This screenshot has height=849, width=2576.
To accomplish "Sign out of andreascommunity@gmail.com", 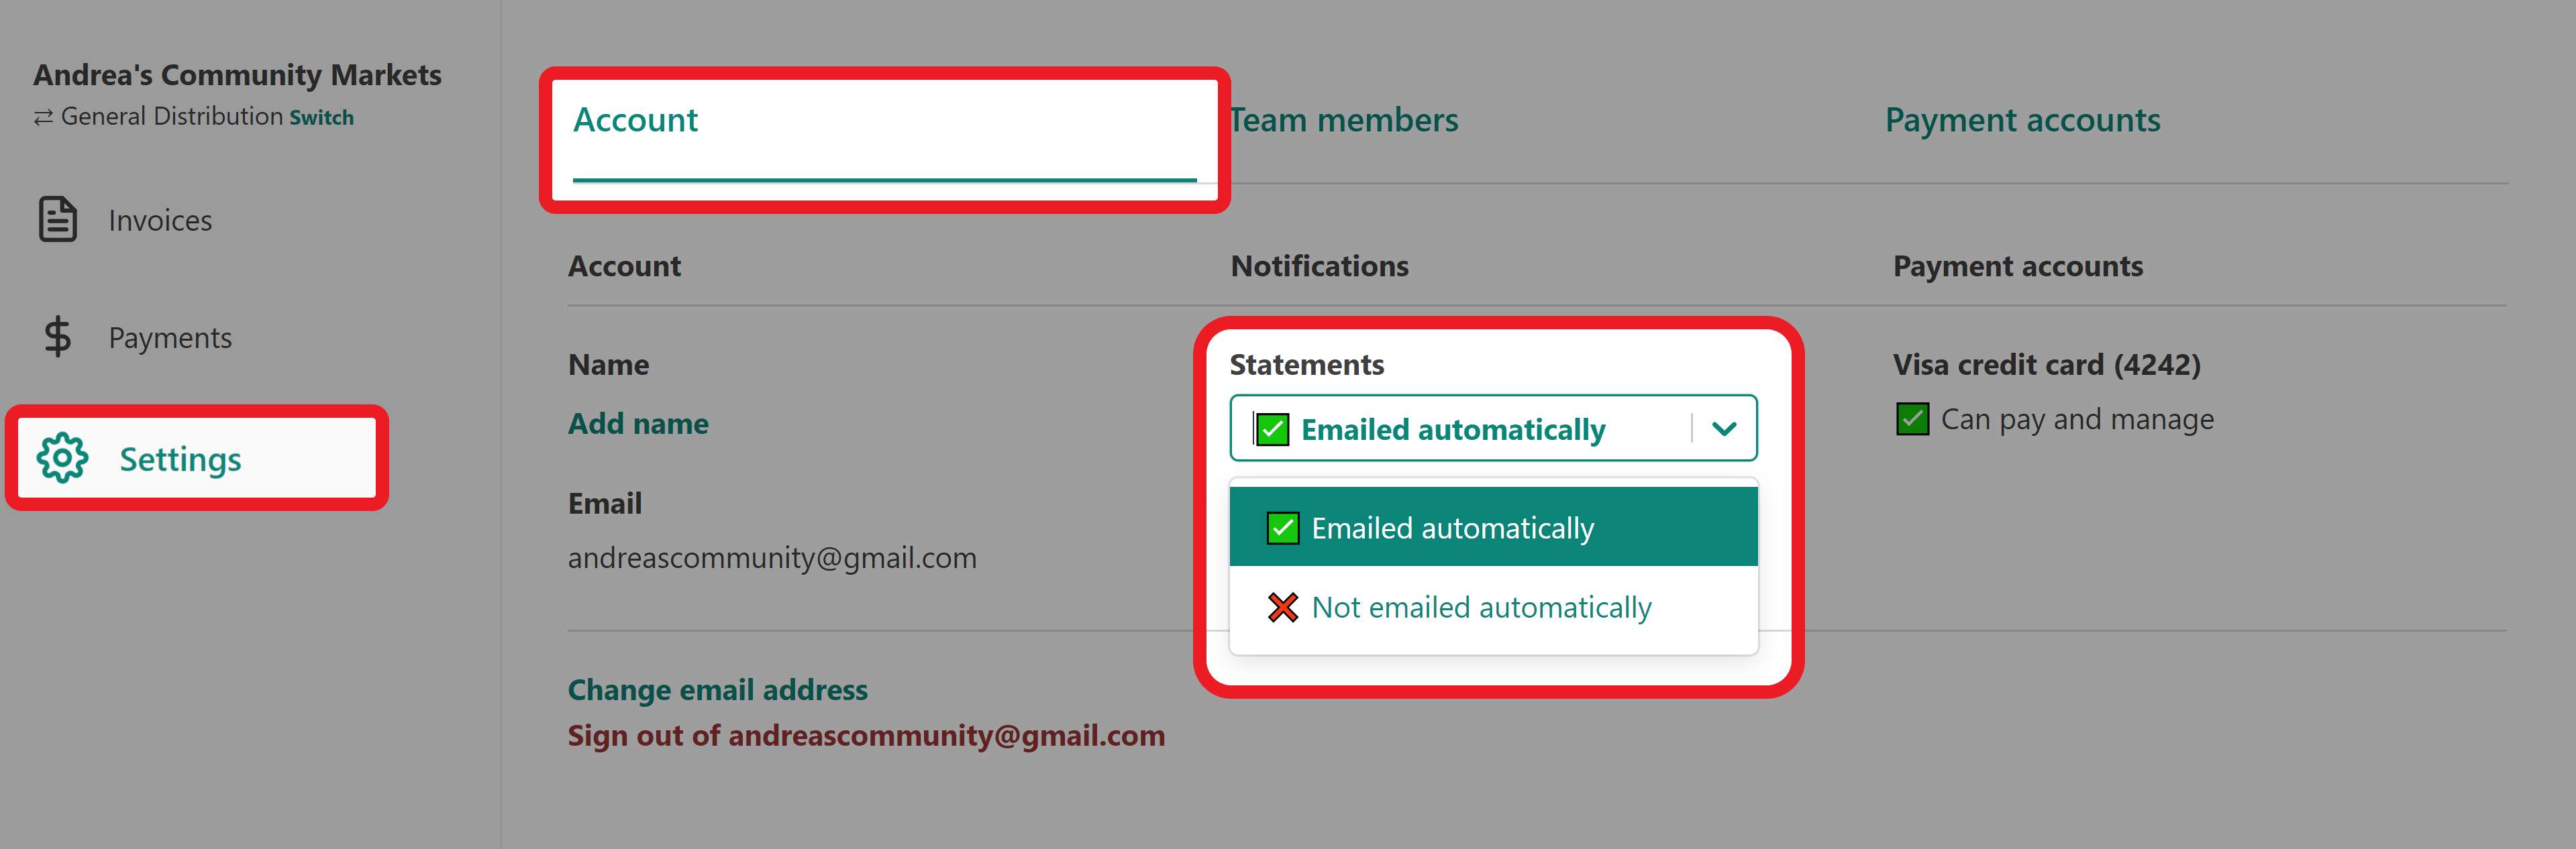I will pyautogui.click(x=866, y=736).
